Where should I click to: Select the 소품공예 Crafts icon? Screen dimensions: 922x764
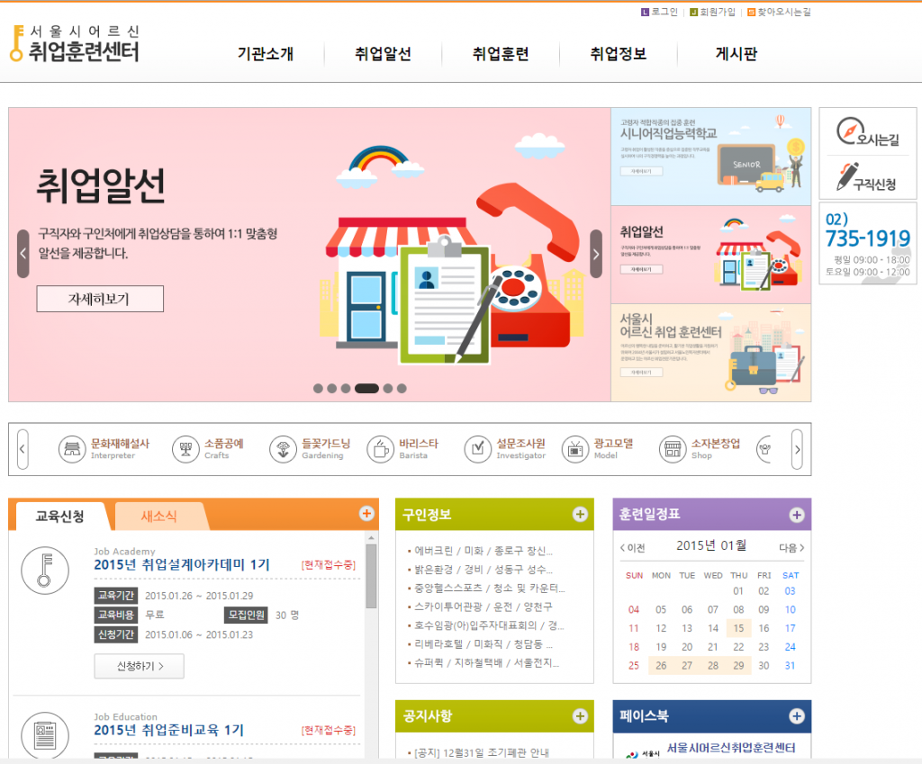tap(185, 448)
